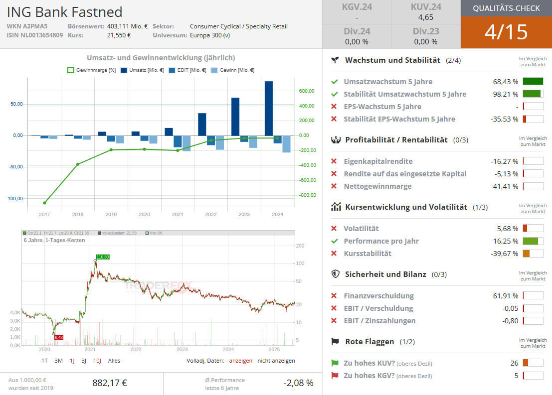Click the plant icon beside Wachstum und Stabilität
Image resolution: width=552 pixels, height=395 pixels.
[335, 60]
